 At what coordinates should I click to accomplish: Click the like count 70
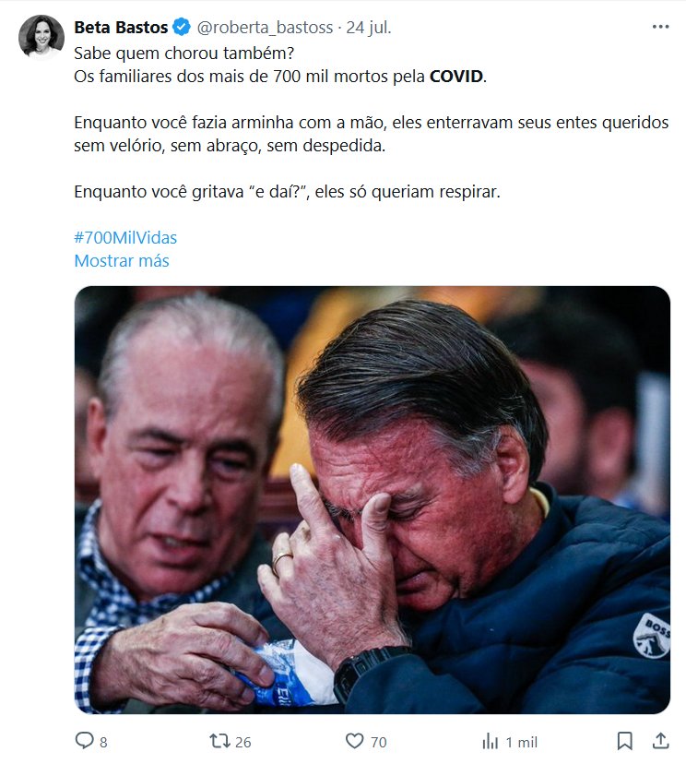[x=378, y=742]
